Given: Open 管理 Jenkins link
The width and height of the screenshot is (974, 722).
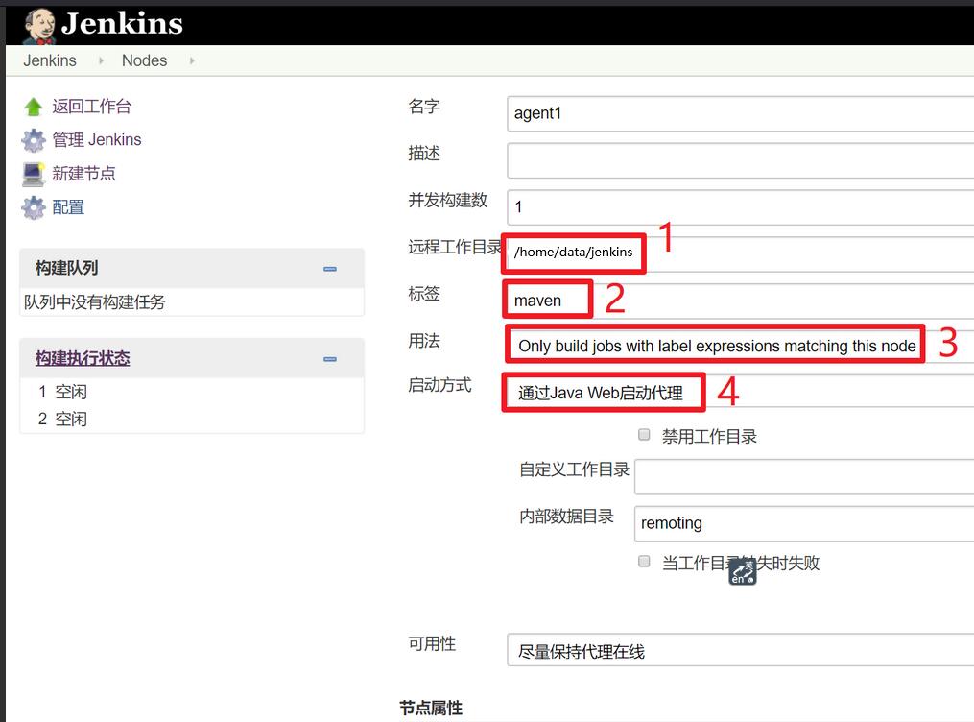Looking at the screenshot, I should (96, 140).
